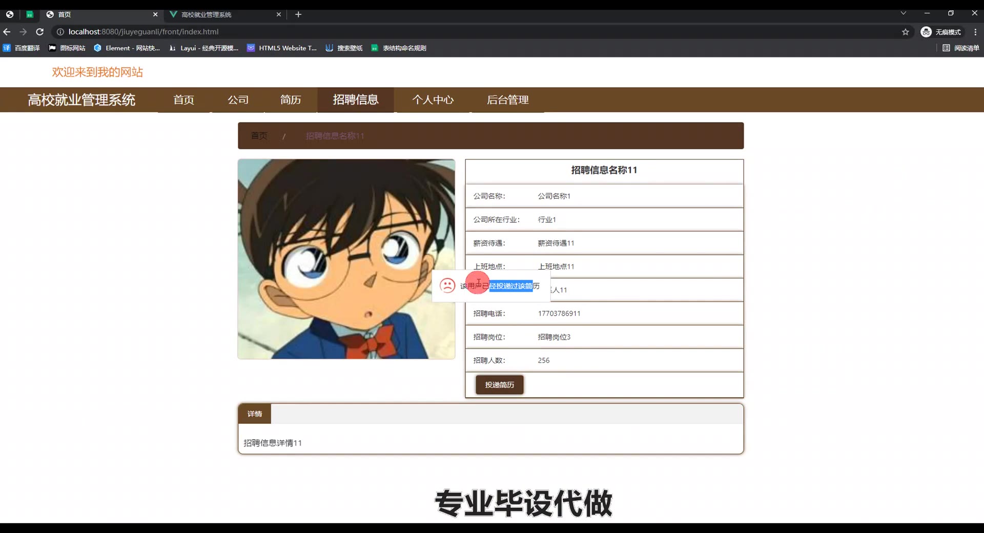The width and height of the screenshot is (984, 533).
Task: Click the 招聘信息详情11 description text
Action: point(273,443)
